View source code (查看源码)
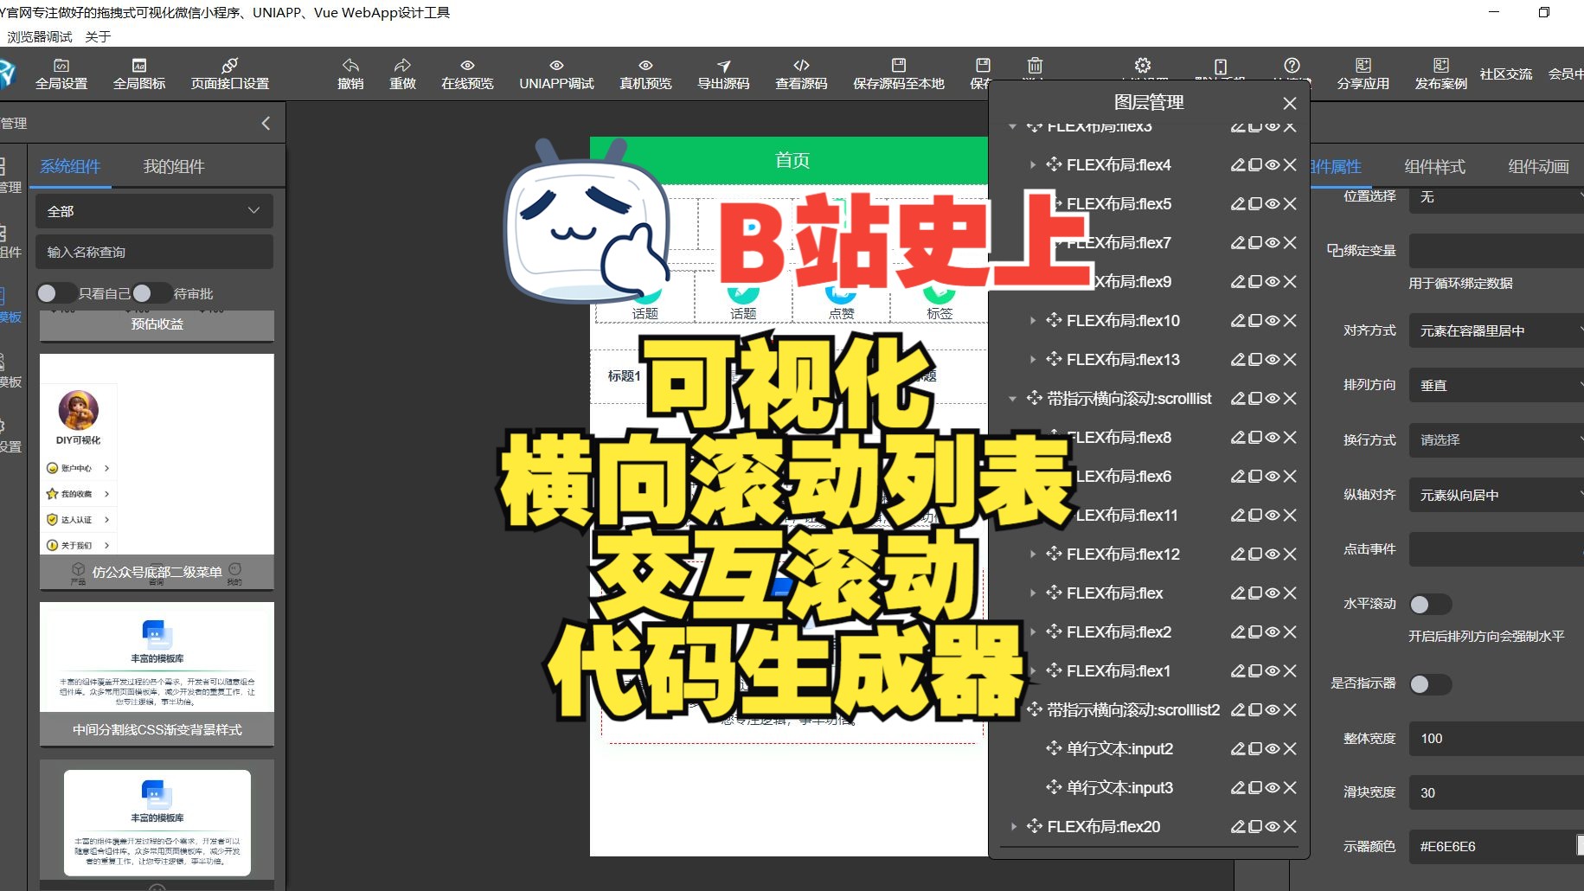Image resolution: width=1584 pixels, height=891 pixels. click(801, 73)
